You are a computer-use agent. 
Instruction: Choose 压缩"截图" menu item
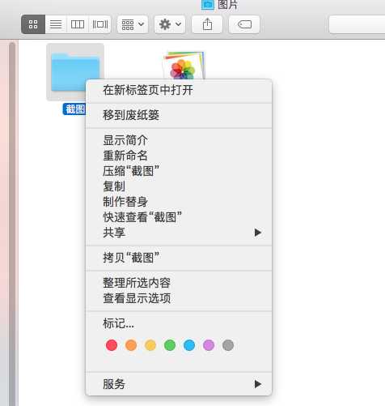tap(179, 171)
